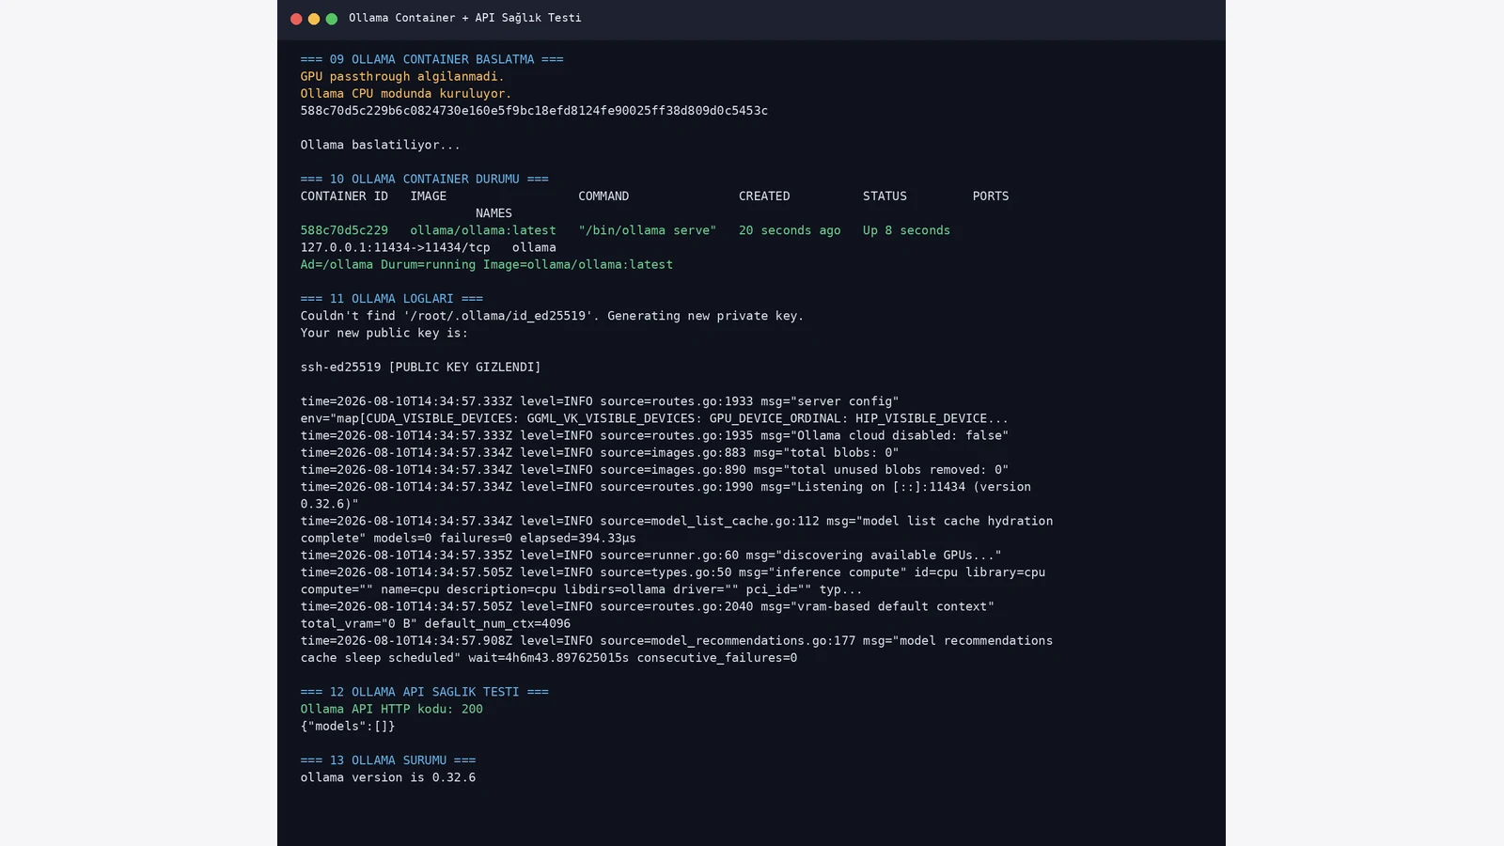Select the "Ollama cloud disabled: false" log line
This screenshot has height=846, width=1504.
[x=654, y=436]
